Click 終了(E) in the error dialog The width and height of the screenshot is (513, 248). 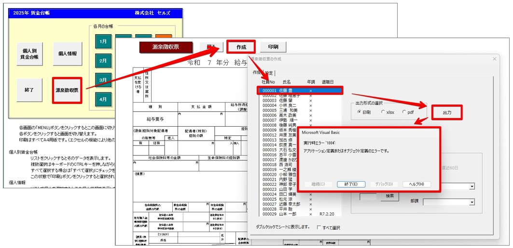(351, 184)
